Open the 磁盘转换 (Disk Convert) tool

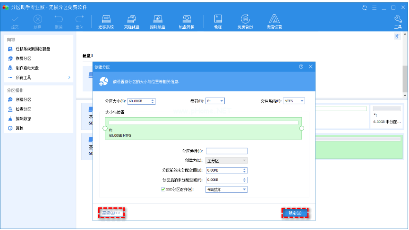187,21
